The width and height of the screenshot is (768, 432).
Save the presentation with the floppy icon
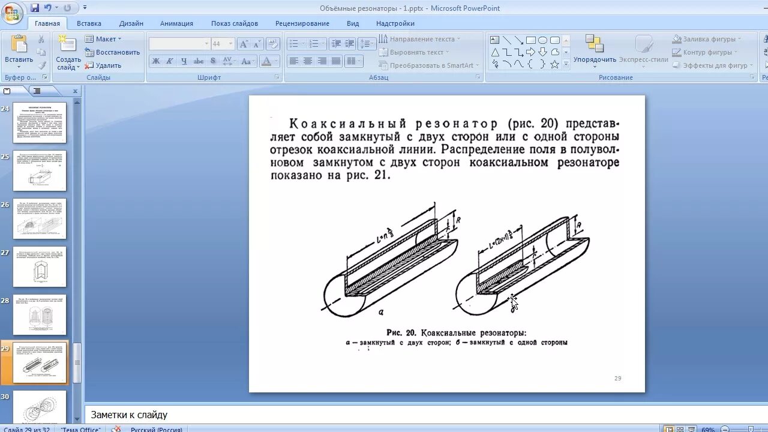[x=35, y=8]
